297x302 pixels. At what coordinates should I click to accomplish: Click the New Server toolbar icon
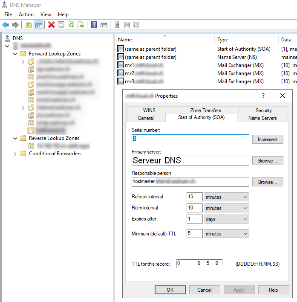(116, 25)
